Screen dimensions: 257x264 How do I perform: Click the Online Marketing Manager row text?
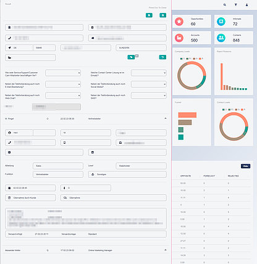click(100, 250)
